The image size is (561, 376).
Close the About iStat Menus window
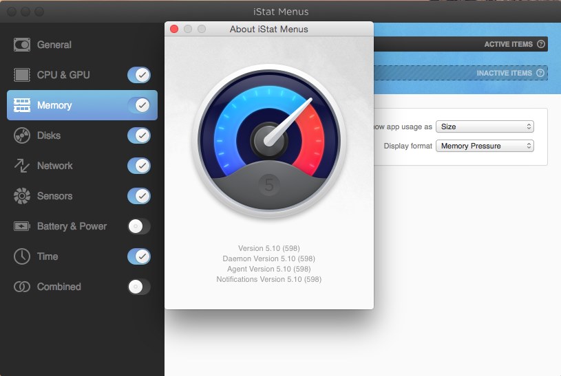(x=174, y=29)
